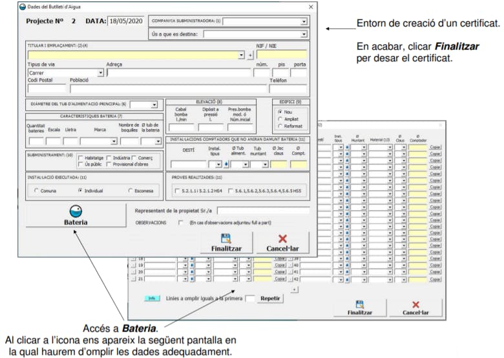Viewport: 504px width, 358px height.
Task: Check the 5.2.1.1 i 5.2.1.2 HS4 test
Action: point(177,191)
